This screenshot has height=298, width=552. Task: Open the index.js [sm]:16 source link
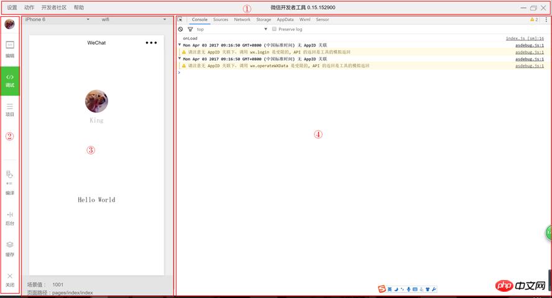[x=525, y=38]
